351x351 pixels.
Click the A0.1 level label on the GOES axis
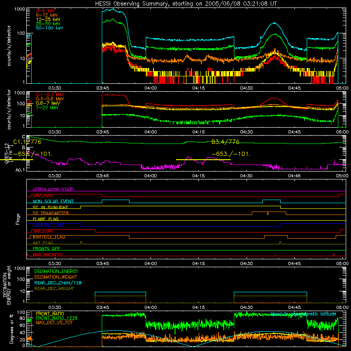[20, 170]
